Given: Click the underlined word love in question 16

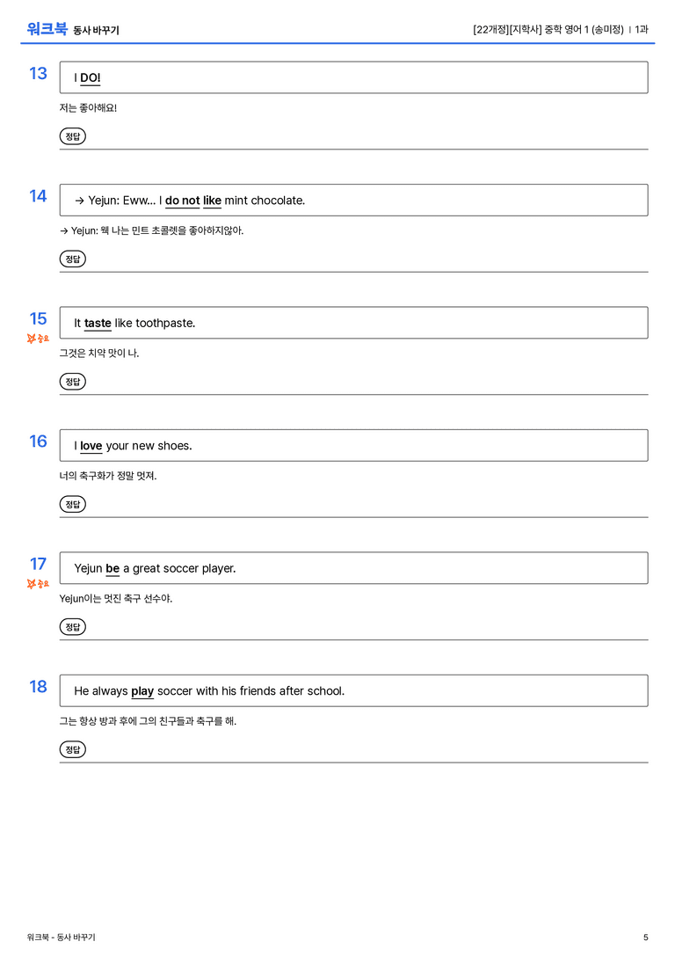Looking at the screenshot, I should pos(91,446).
